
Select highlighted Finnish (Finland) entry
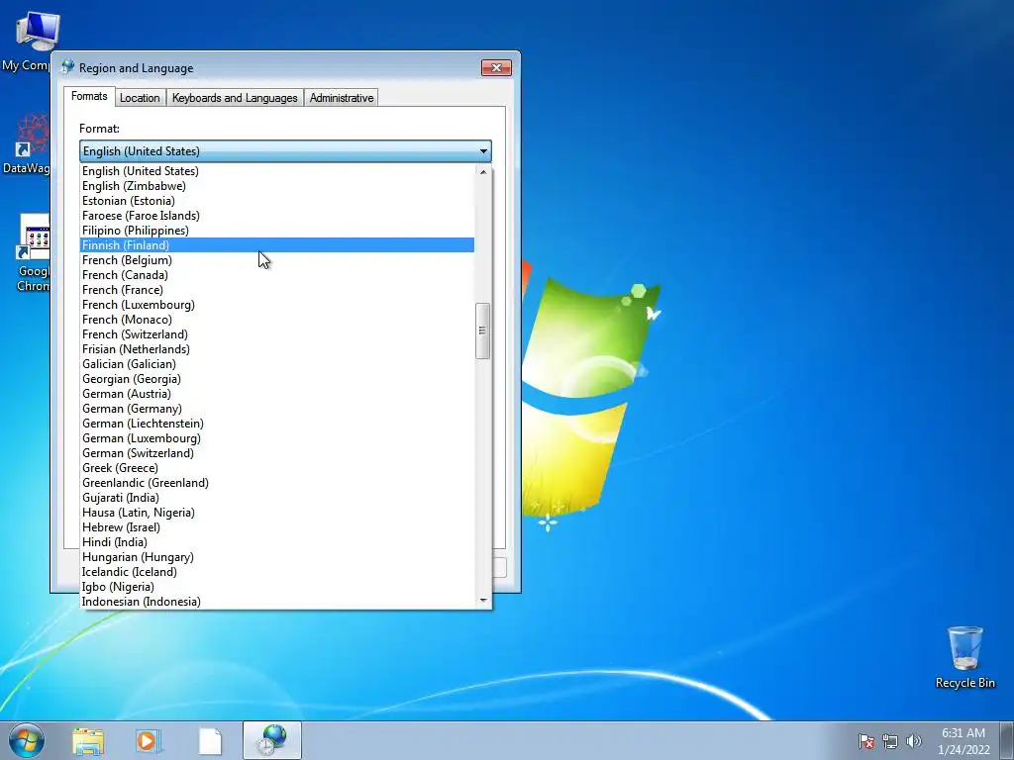(x=277, y=245)
